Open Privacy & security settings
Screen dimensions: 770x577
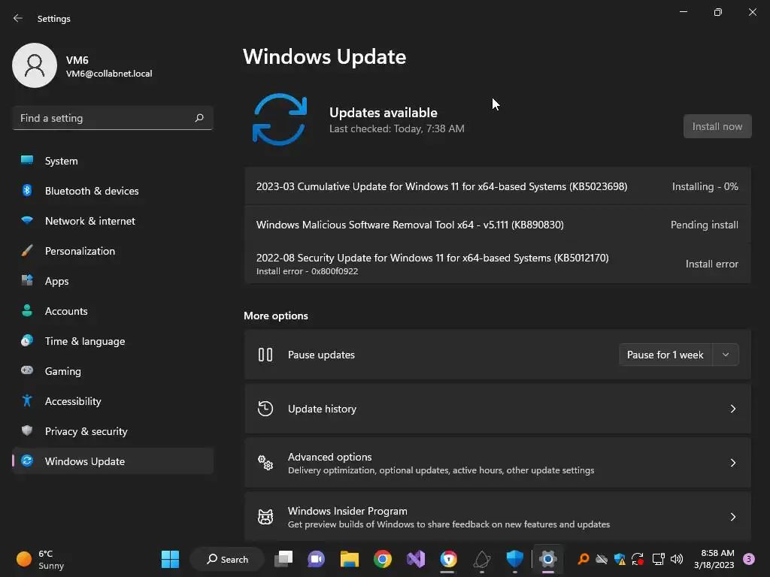coord(113,431)
